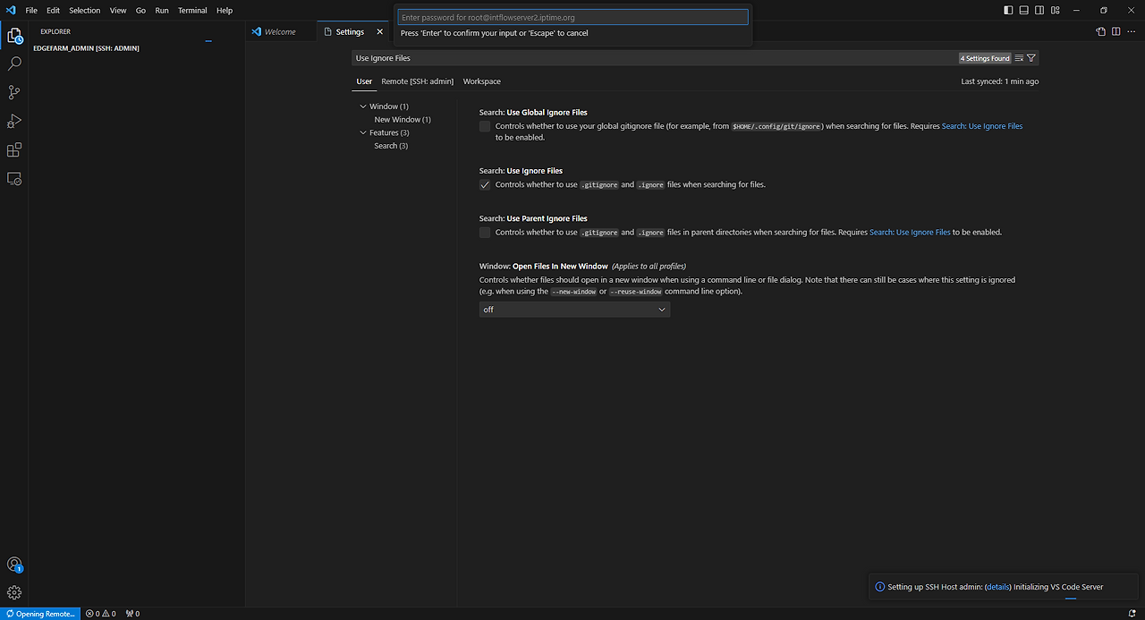Open the details link in SSH notification
Viewport: 1145px width, 620px height.
click(997, 586)
